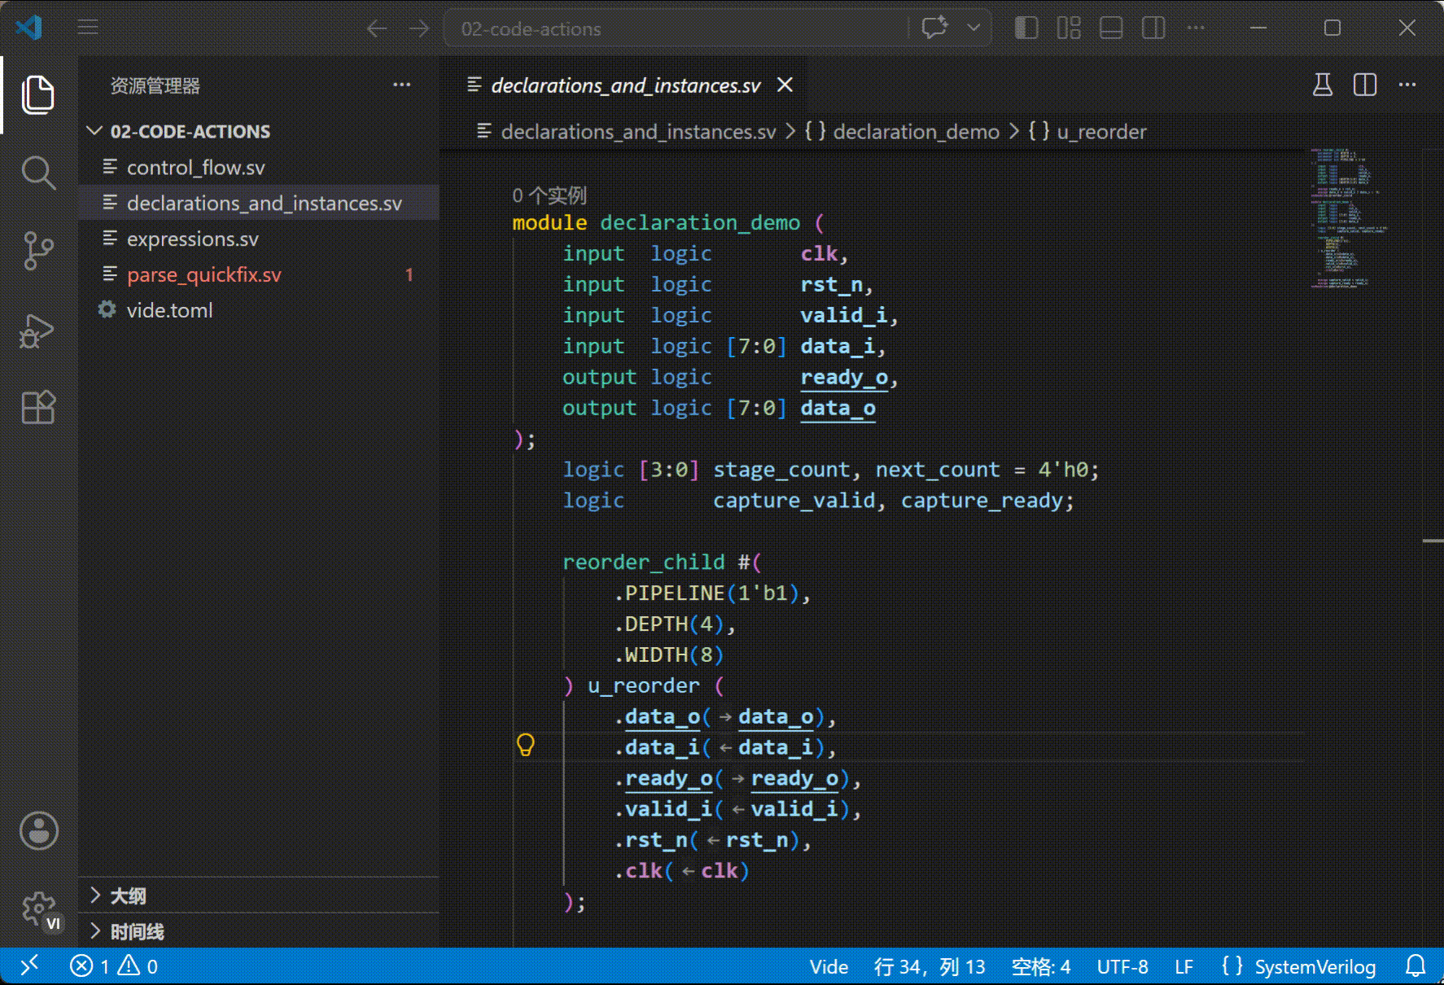Open editor more actions ellipsis
The image size is (1444, 985).
coord(1407,85)
